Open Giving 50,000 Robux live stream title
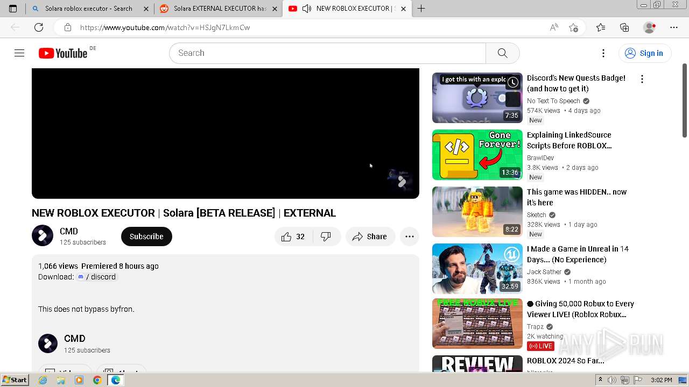Image resolution: width=689 pixels, height=387 pixels. (580, 309)
